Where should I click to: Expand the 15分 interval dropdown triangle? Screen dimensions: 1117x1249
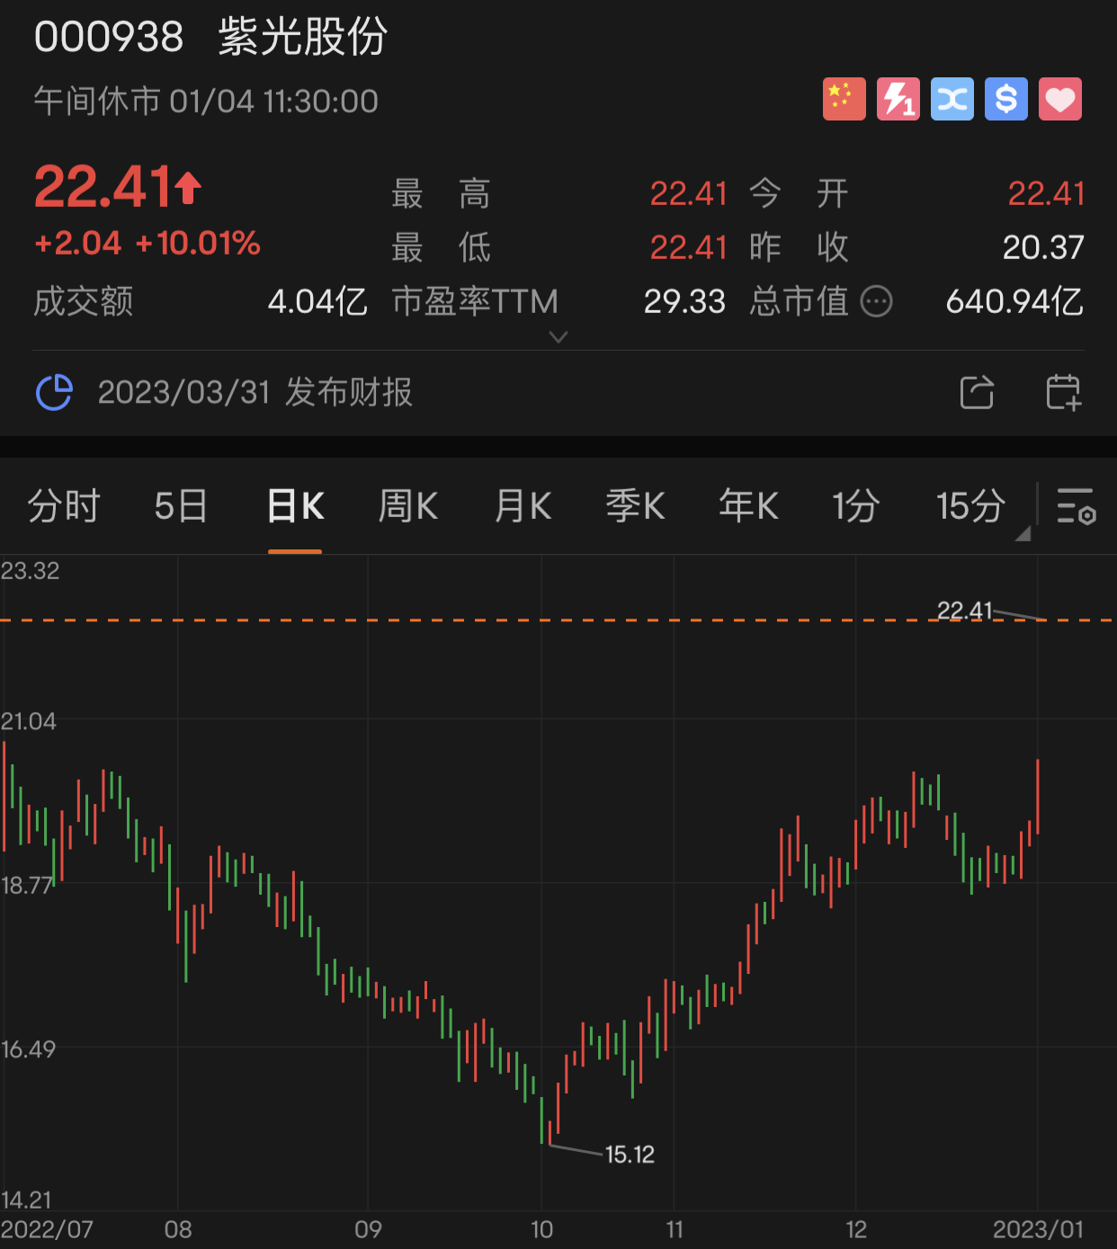[x=1023, y=533]
